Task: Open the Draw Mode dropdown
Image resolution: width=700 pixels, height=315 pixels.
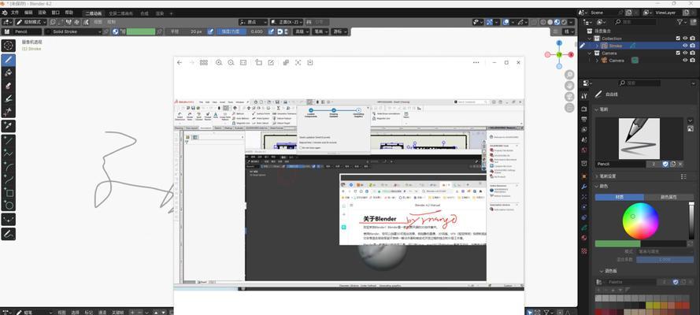Action: click(x=31, y=22)
